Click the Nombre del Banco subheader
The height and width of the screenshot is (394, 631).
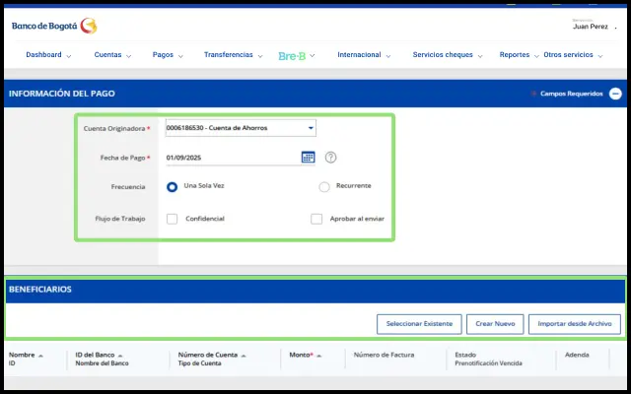[103, 363]
